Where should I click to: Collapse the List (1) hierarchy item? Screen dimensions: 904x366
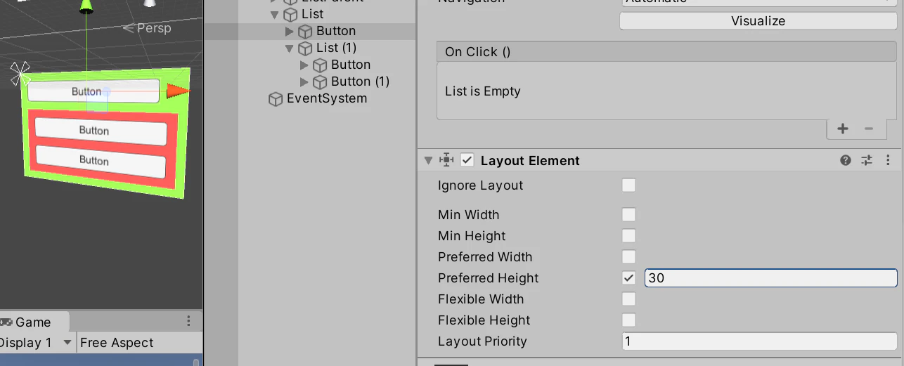290,48
